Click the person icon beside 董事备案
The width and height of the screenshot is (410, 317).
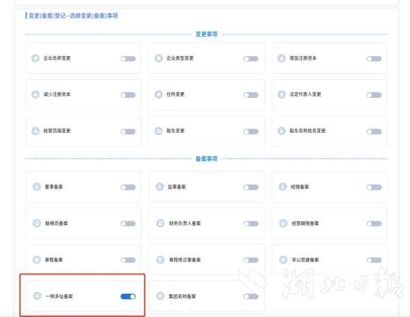tap(37, 187)
